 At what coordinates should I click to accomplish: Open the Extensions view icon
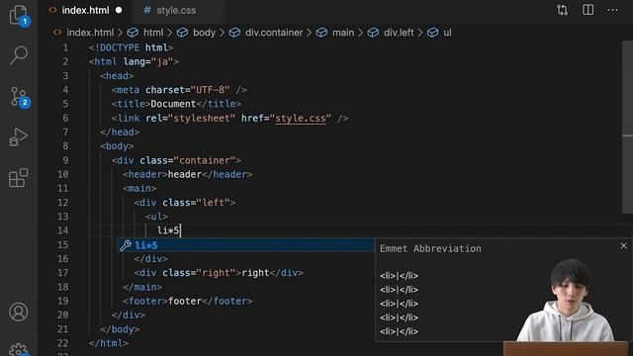tap(19, 178)
